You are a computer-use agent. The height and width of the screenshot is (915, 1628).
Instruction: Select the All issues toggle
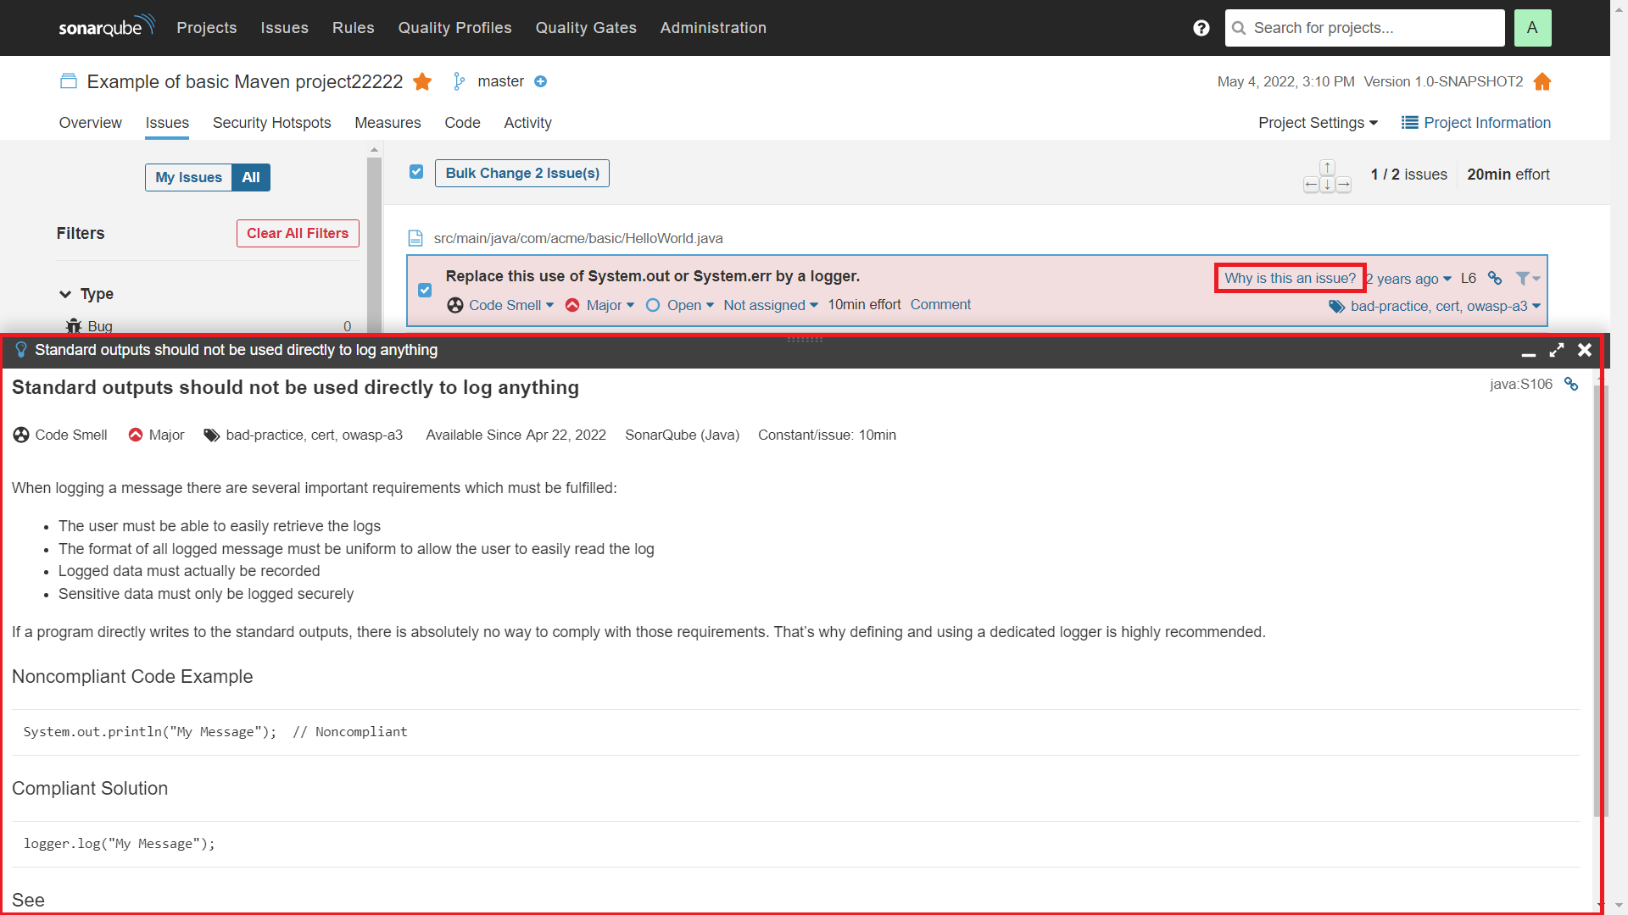pyautogui.click(x=251, y=177)
